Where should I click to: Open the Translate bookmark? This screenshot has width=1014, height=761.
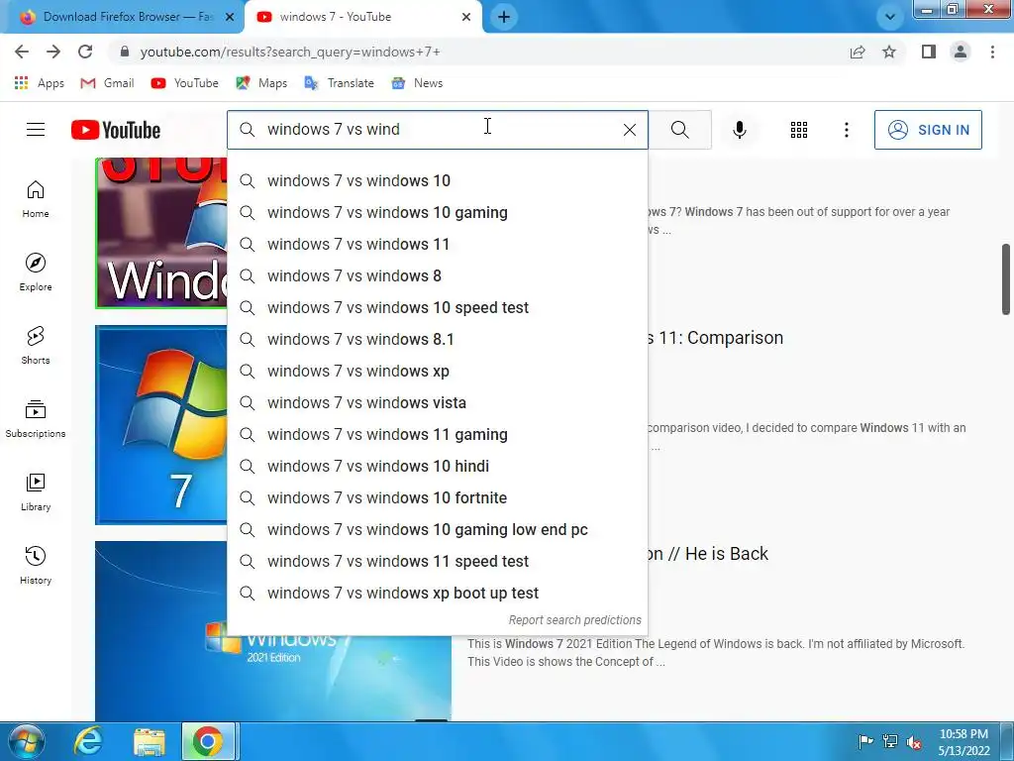(x=339, y=83)
